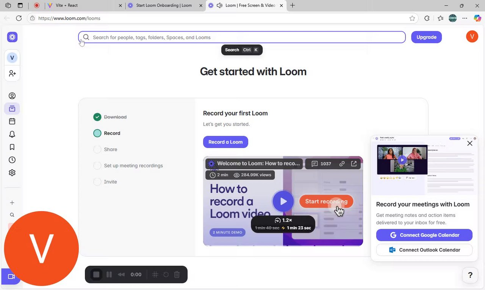
Task: Click Connect Outlook Calendar button
Action: (x=424, y=250)
